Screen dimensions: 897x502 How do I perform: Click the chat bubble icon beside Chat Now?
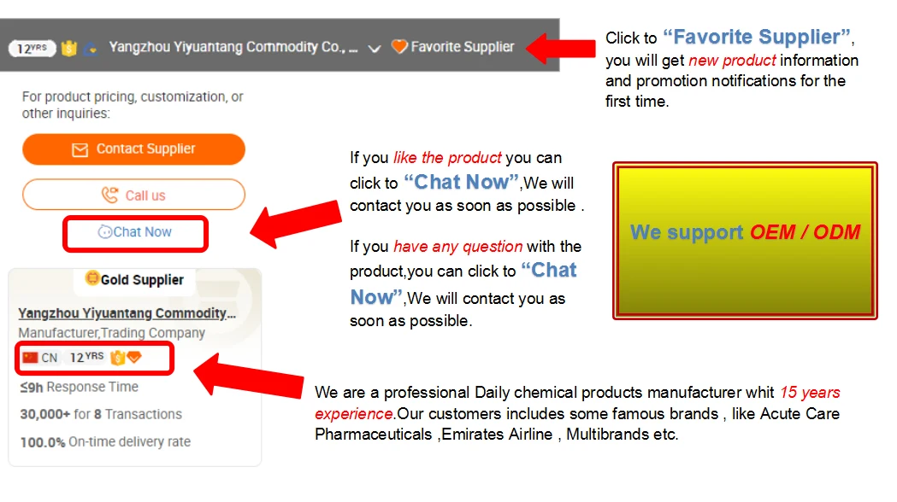(105, 232)
